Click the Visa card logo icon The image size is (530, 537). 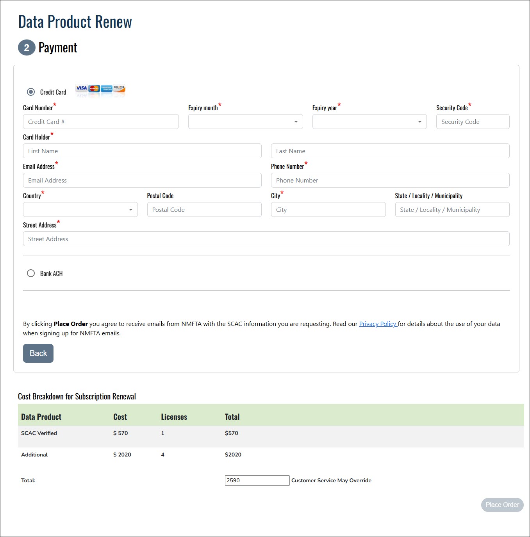coord(82,88)
